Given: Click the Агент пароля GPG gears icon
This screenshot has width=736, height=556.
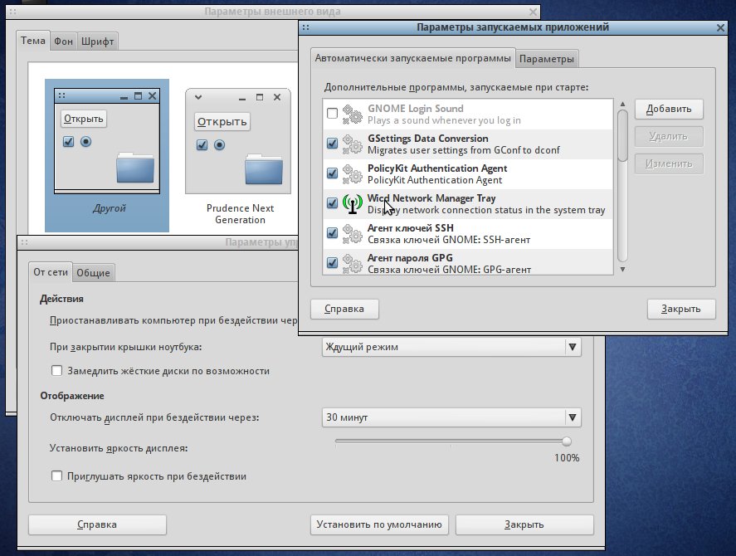Looking at the screenshot, I should [352, 263].
